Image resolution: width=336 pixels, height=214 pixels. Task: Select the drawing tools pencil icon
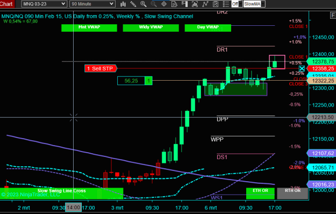coord(133,4)
